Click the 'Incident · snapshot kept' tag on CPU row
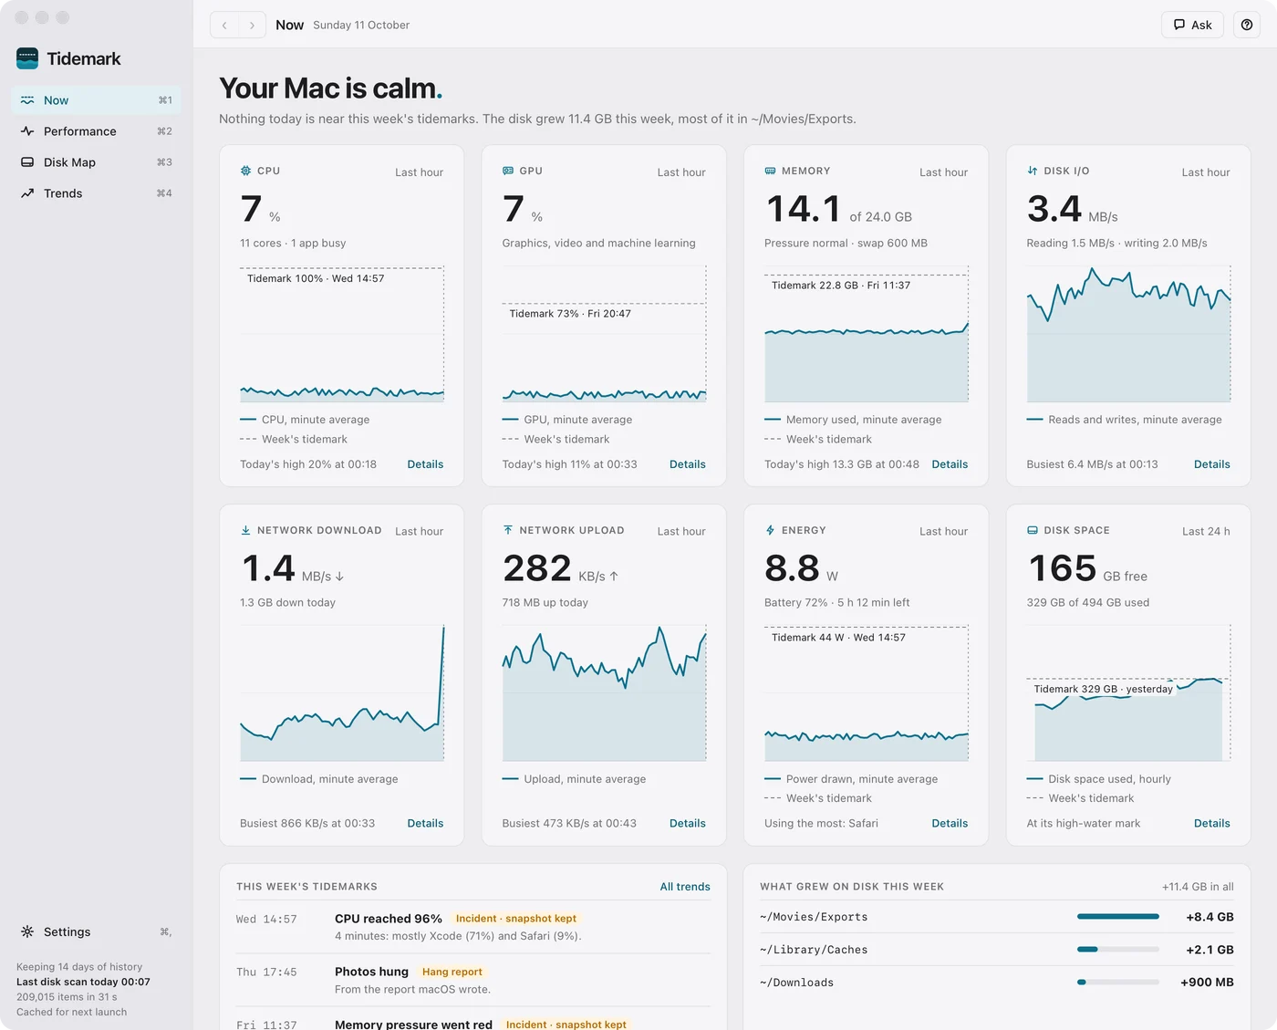1277x1030 pixels. [x=516, y=919]
